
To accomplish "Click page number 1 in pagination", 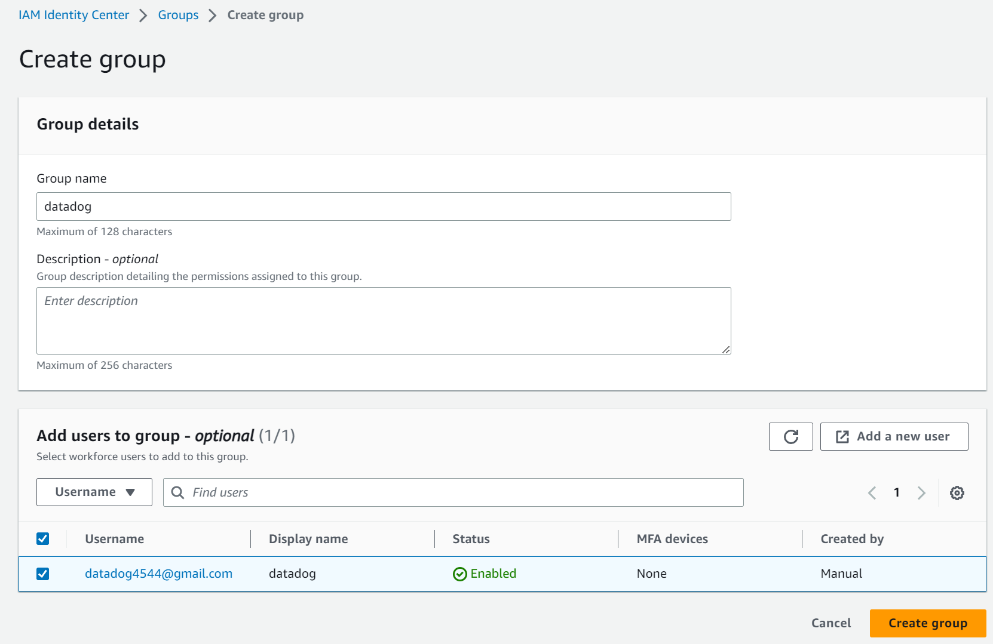I will (x=896, y=492).
